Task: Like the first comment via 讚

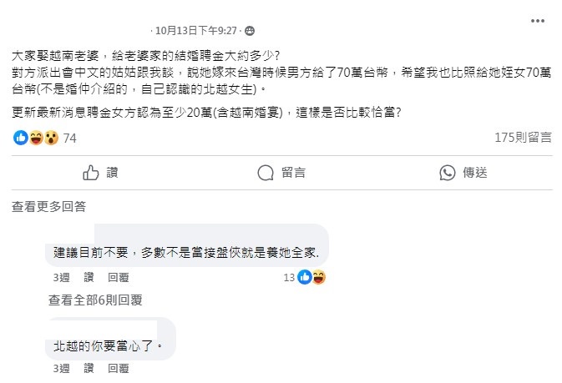Action: pyautogui.click(x=89, y=277)
